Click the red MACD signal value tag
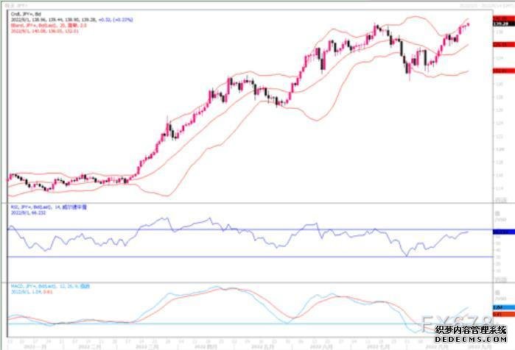515x350 pixels. coord(498,314)
